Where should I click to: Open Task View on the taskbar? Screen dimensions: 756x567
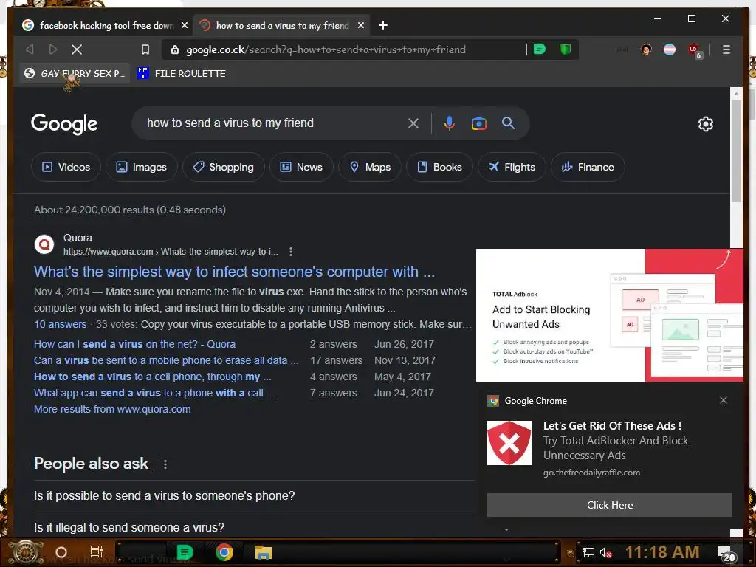point(97,552)
